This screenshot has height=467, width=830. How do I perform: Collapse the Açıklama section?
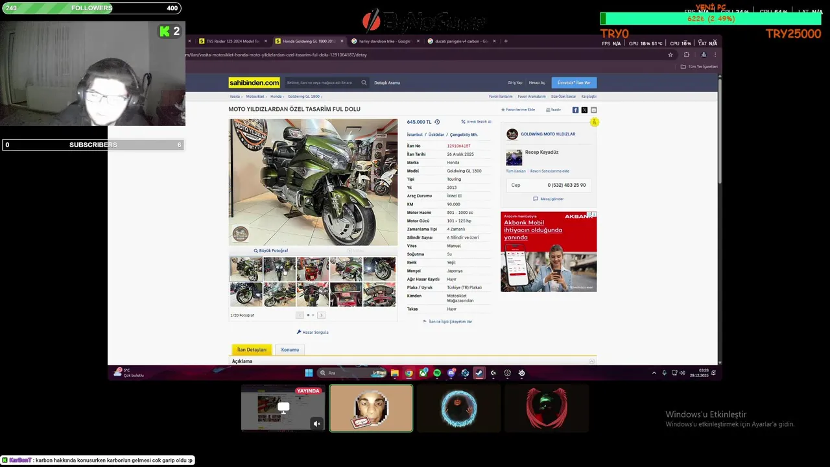tap(591, 361)
